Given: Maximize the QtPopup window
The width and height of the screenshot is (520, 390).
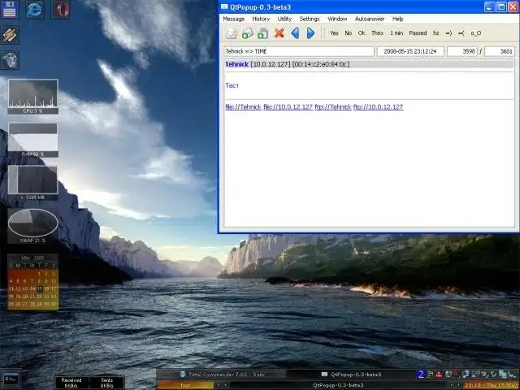Looking at the screenshot, I should point(501,7).
